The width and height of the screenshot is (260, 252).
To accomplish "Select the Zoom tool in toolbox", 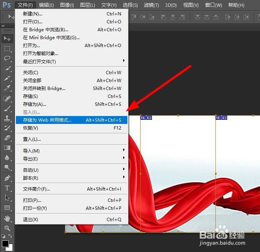I will 7,228.
